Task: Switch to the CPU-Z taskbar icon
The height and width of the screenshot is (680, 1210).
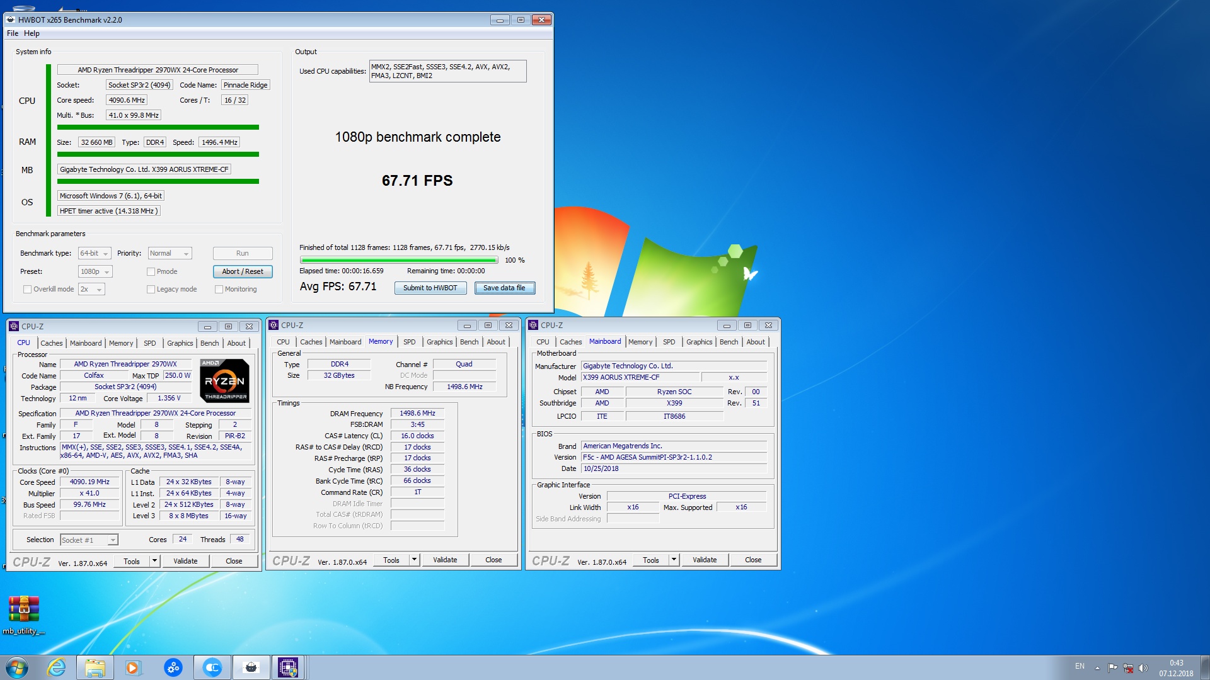Action: [288, 667]
